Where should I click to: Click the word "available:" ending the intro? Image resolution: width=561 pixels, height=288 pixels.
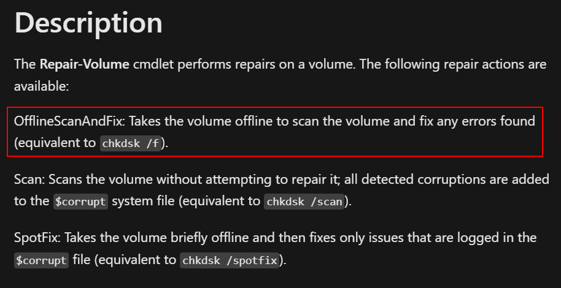(41, 86)
